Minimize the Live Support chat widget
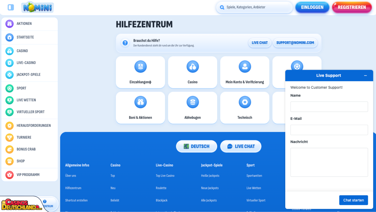The image size is (376, 212). click(x=365, y=76)
